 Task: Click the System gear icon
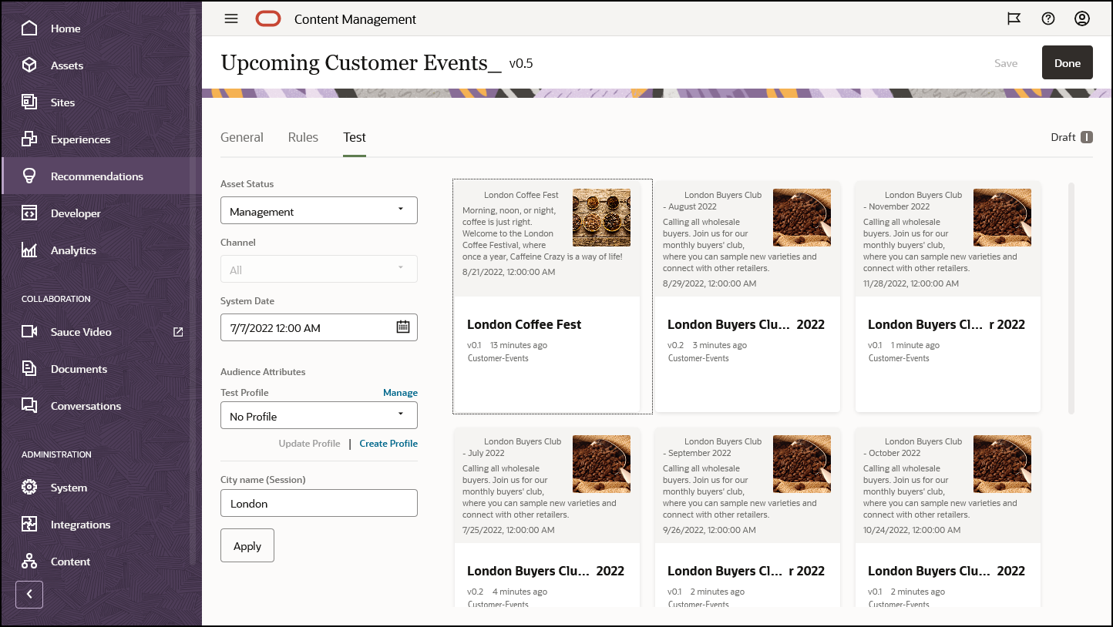(x=29, y=488)
